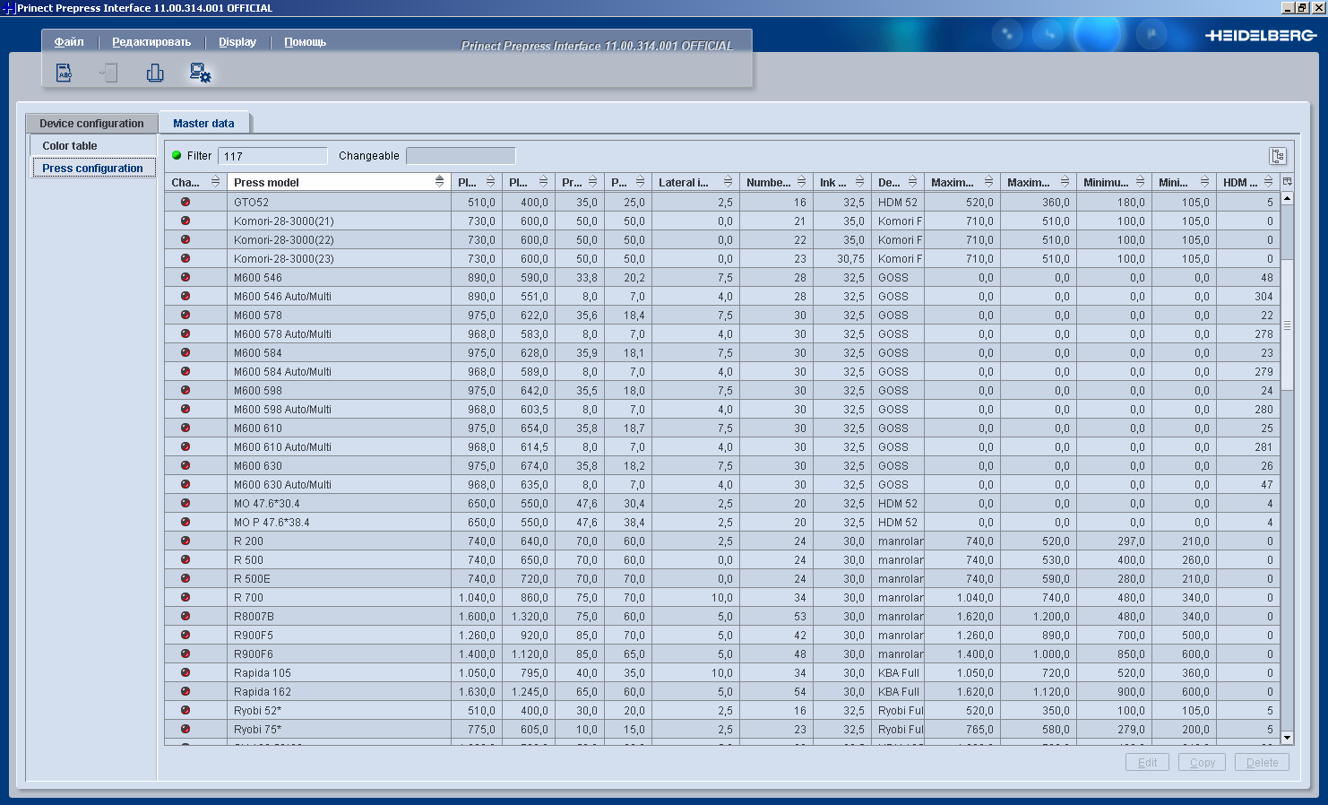Image resolution: width=1328 pixels, height=805 pixels.
Task: Click the red status icon for Komori-28-3000(22)
Action: (x=185, y=239)
